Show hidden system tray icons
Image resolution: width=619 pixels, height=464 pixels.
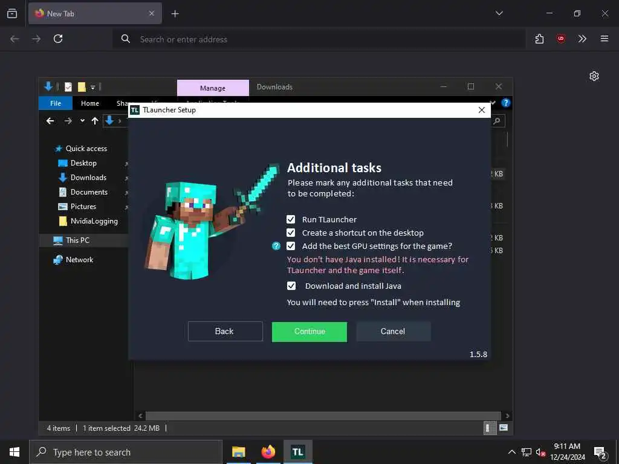(x=511, y=452)
